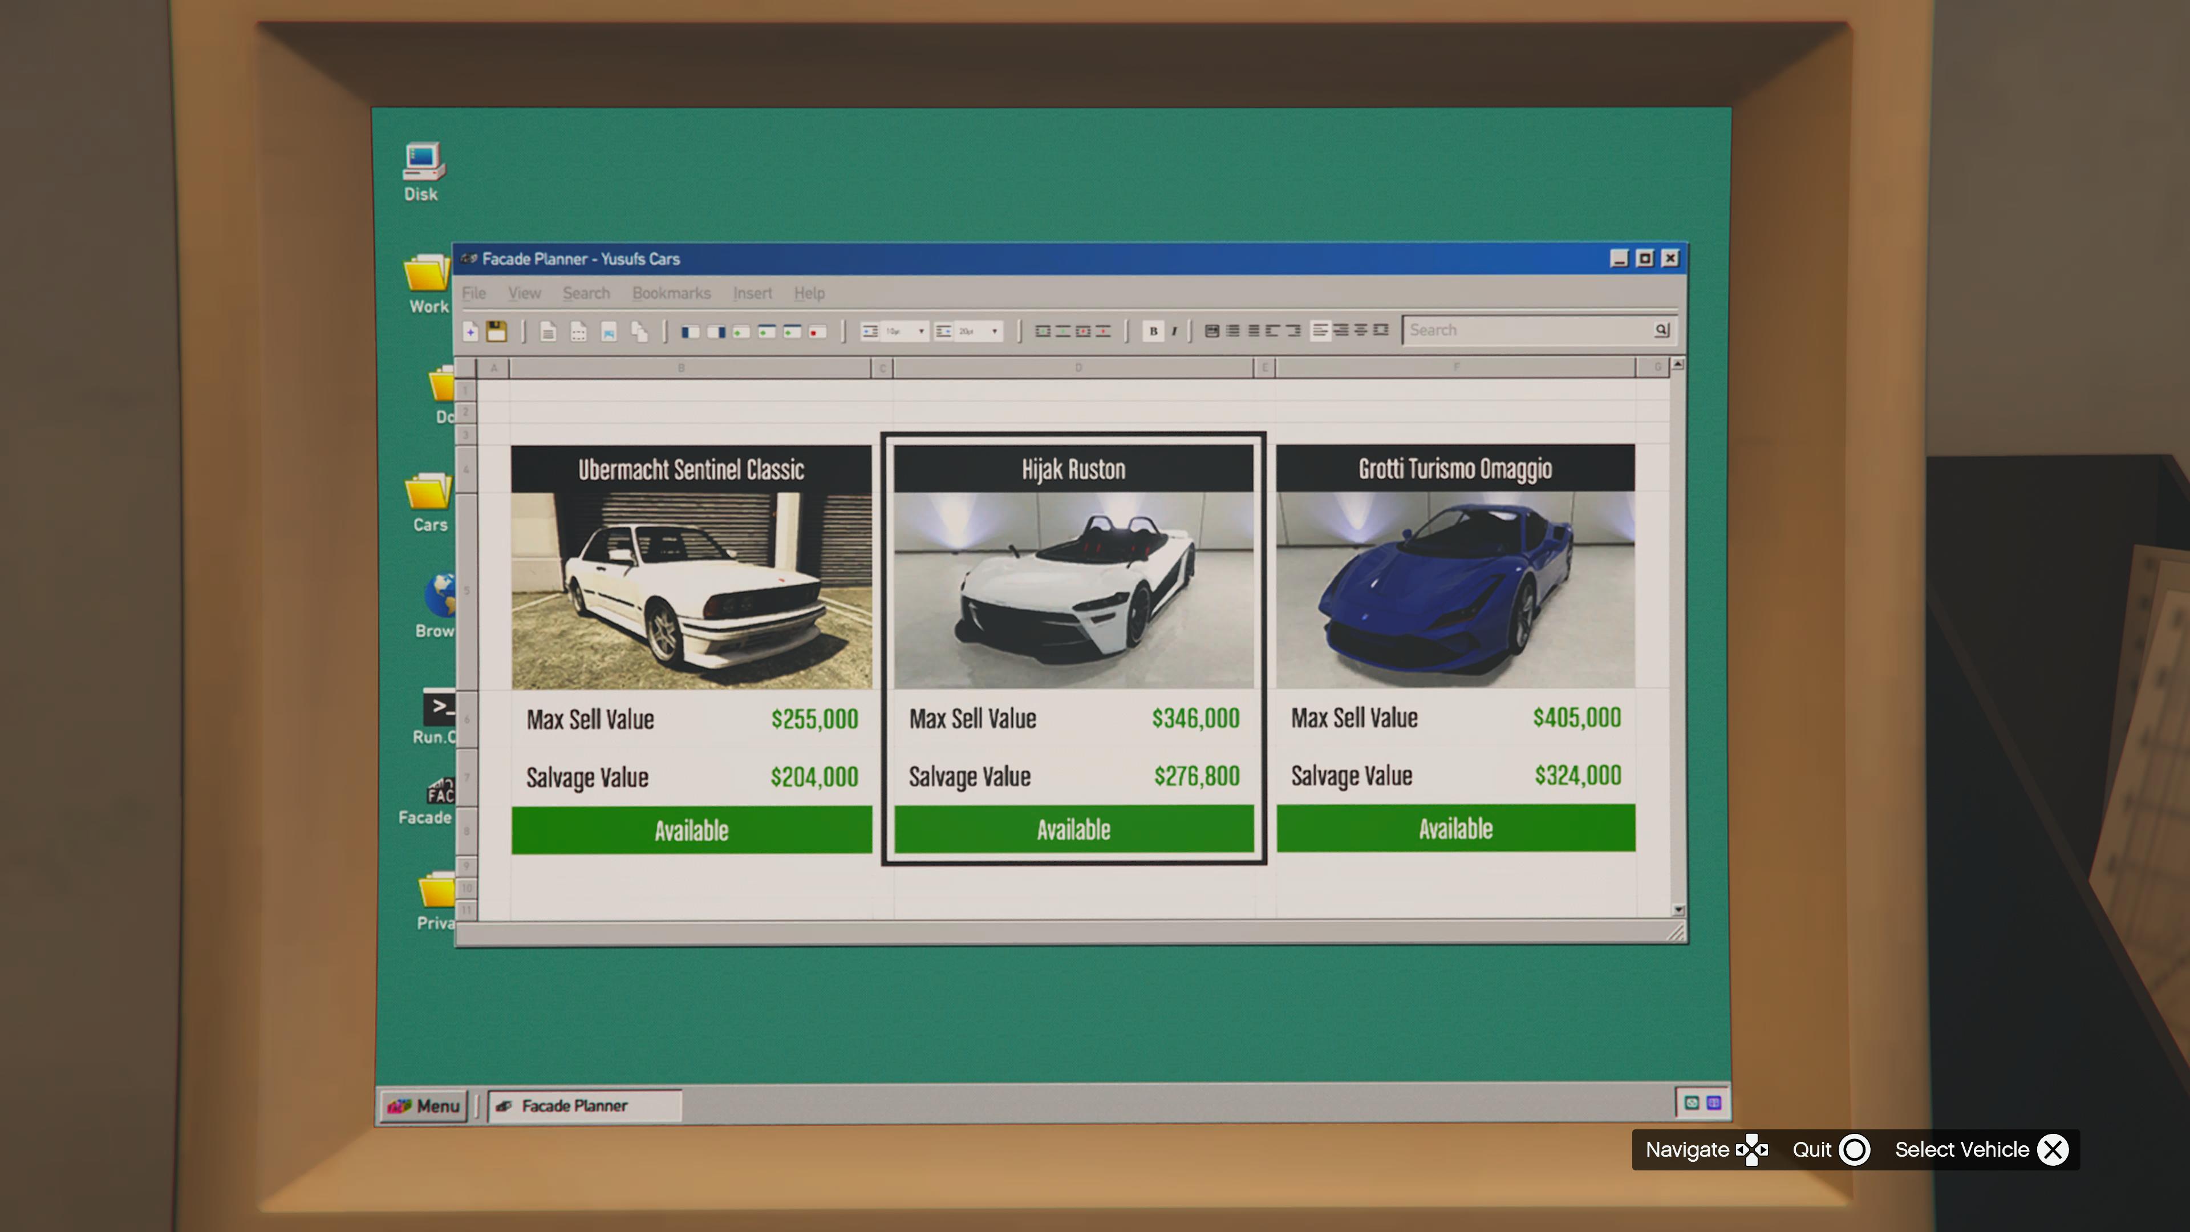Image resolution: width=2190 pixels, height=1232 pixels.
Task: Toggle italic formatting
Action: pos(1174,331)
